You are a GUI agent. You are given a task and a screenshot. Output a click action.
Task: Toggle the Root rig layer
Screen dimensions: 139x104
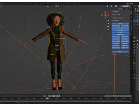click(120, 52)
